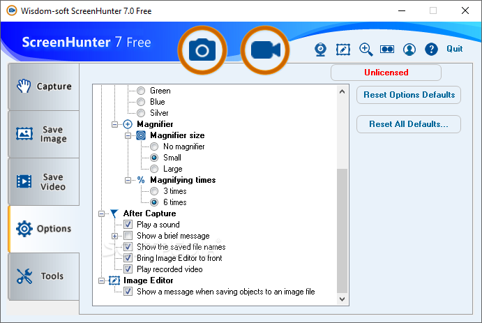Select the Green color radio button
Image resolution: width=482 pixels, height=323 pixels.
141,91
